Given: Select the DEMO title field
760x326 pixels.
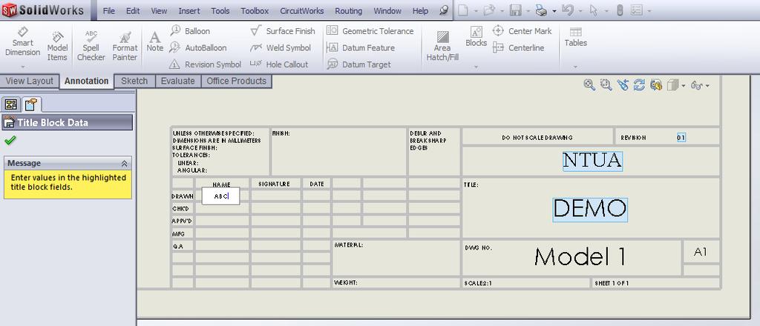Looking at the screenshot, I should [x=590, y=210].
